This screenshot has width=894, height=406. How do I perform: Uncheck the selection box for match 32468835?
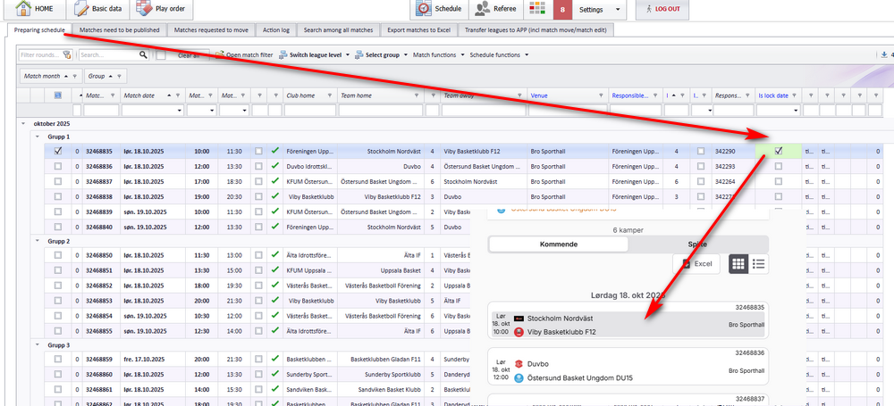(57, 152)
